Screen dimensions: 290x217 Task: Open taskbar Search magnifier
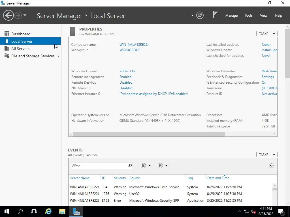click(x=20, y=211)
